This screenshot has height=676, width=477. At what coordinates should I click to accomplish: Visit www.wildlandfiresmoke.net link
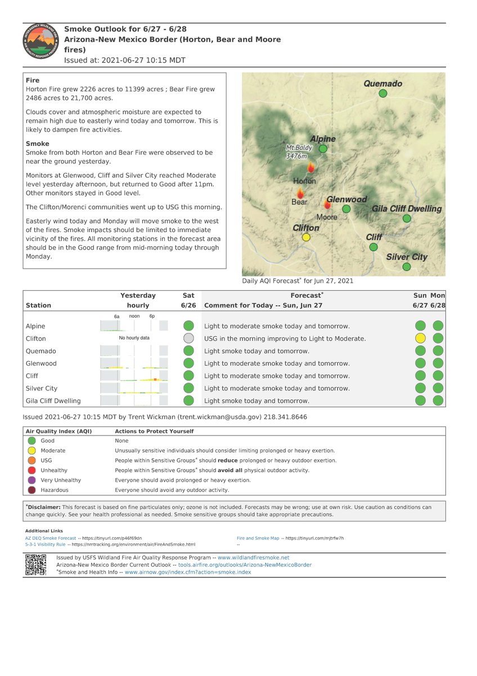click(254, 557)
